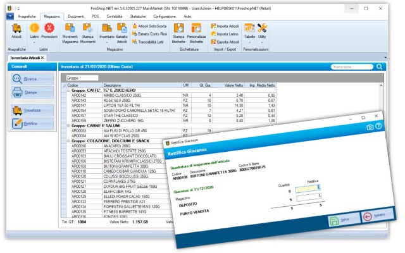The image size is (405, 253).
Task: Click the Articoli ribbon icon
Action: 16,29
